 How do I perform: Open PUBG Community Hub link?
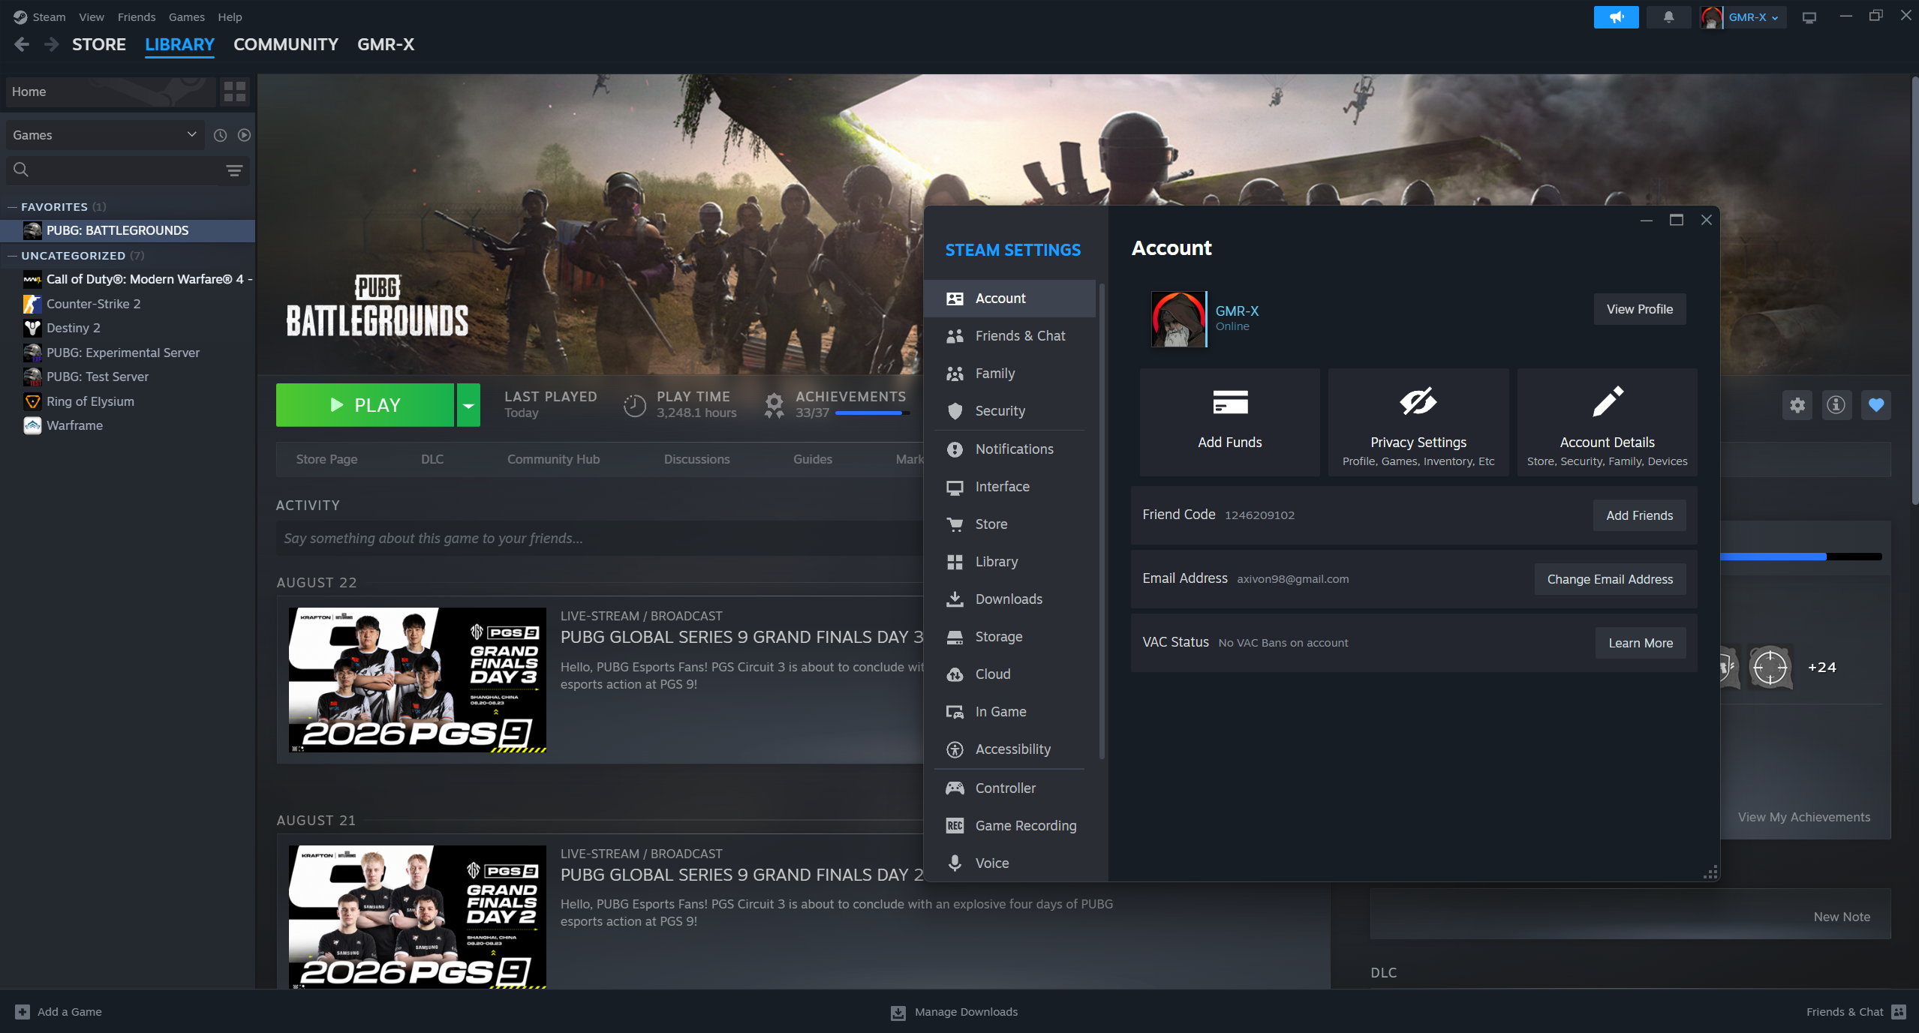click(553, 459)
